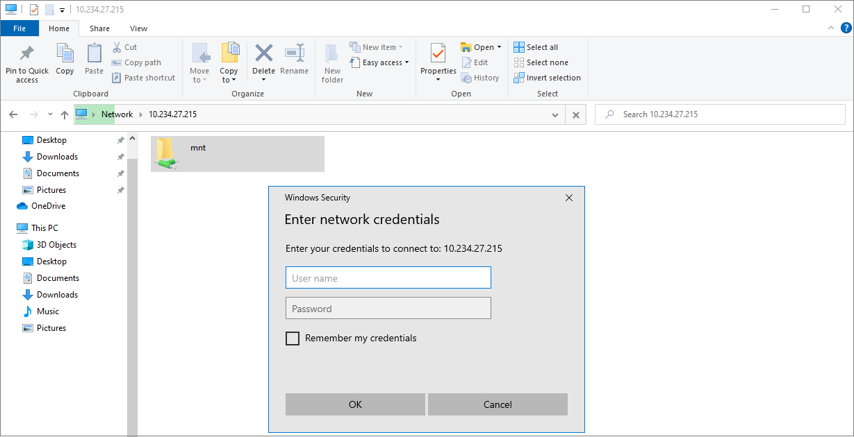Close the Windows Security dialog
Image resolution: width=854 pixels, height=437 pixels.
point(569,198)
